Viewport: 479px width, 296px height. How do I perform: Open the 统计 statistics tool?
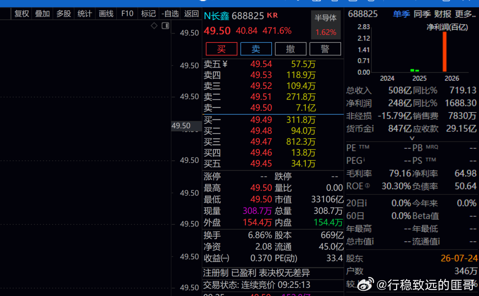coord(84,14)
